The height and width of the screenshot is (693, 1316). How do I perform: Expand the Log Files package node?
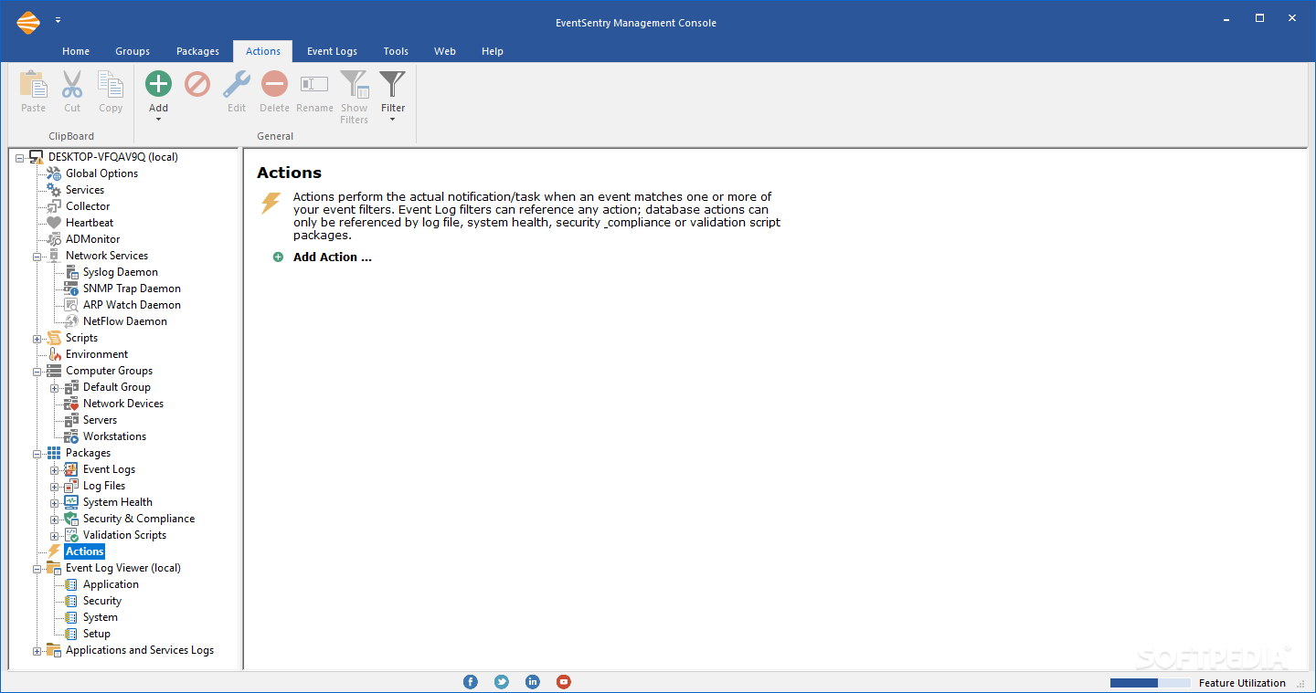(54, 486)
